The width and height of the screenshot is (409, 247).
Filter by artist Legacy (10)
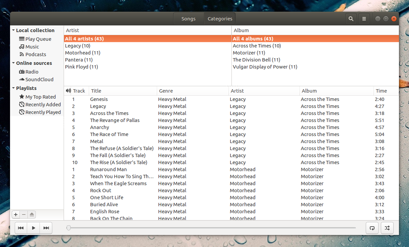(x=148, y=46)
